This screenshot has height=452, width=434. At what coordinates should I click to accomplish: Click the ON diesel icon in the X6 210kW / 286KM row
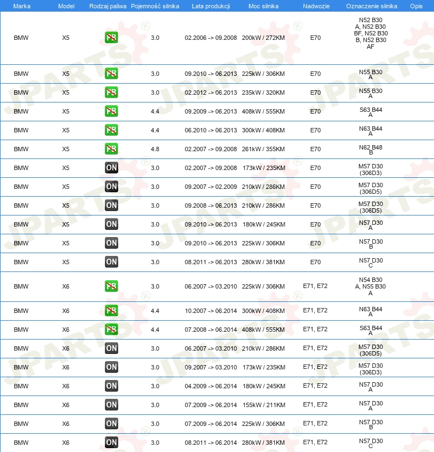point(111,348)
